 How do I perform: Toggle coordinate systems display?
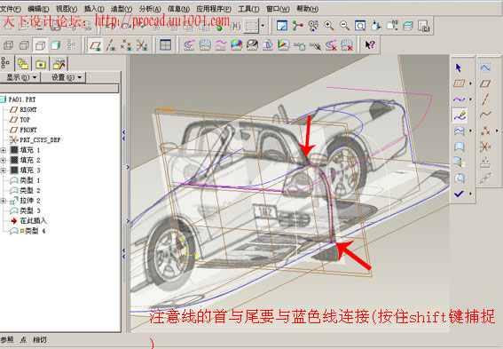point(142,45)
